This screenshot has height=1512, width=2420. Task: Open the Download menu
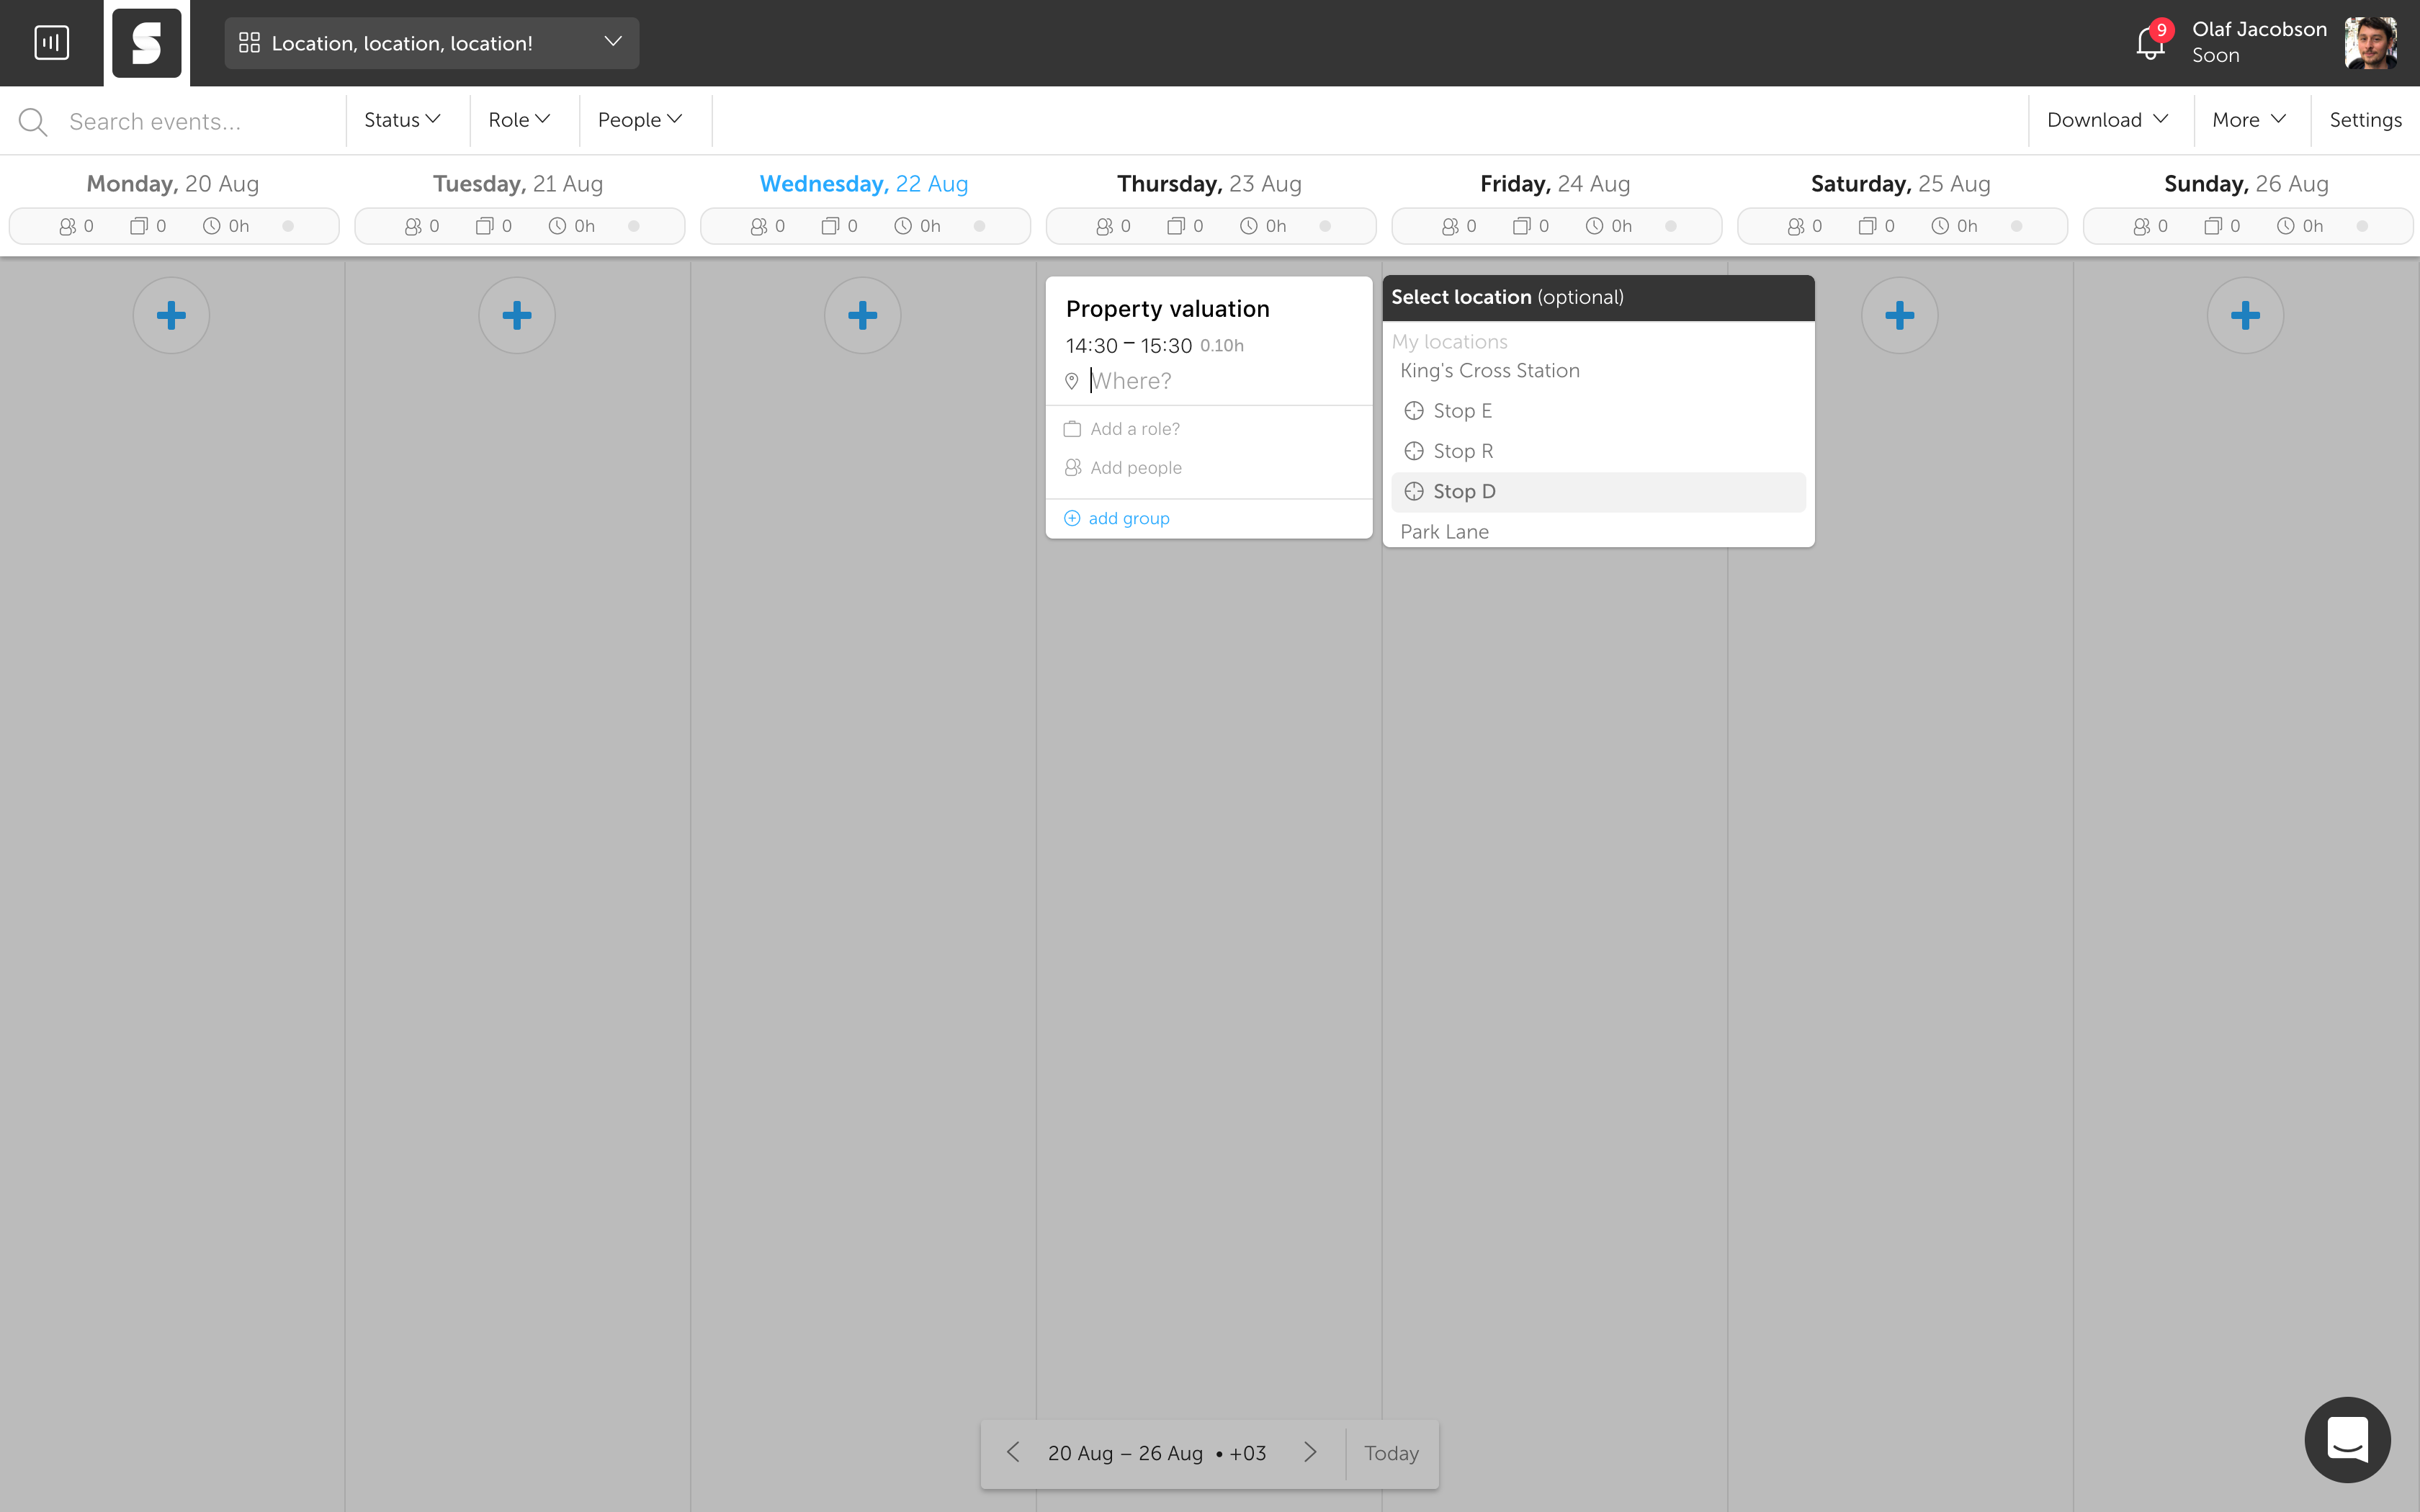coord(2107,120)
